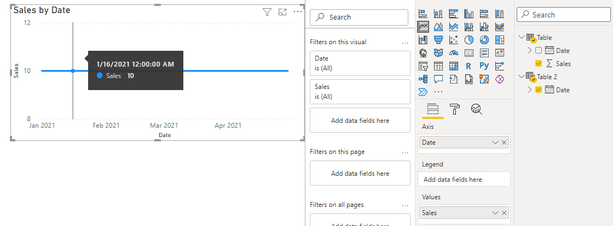This screenshot has height=226, width=613.
Task: Select the filled map visual
Action: (438, 52)
